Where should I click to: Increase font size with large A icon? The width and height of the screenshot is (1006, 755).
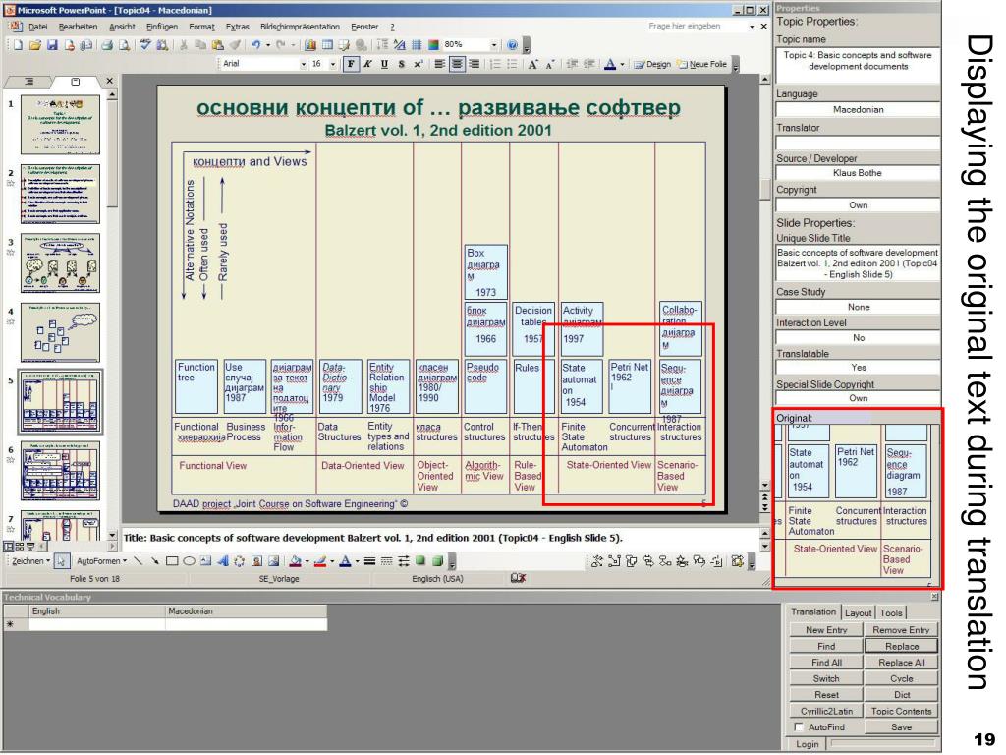pyautogui.click(x=533, y=64)
